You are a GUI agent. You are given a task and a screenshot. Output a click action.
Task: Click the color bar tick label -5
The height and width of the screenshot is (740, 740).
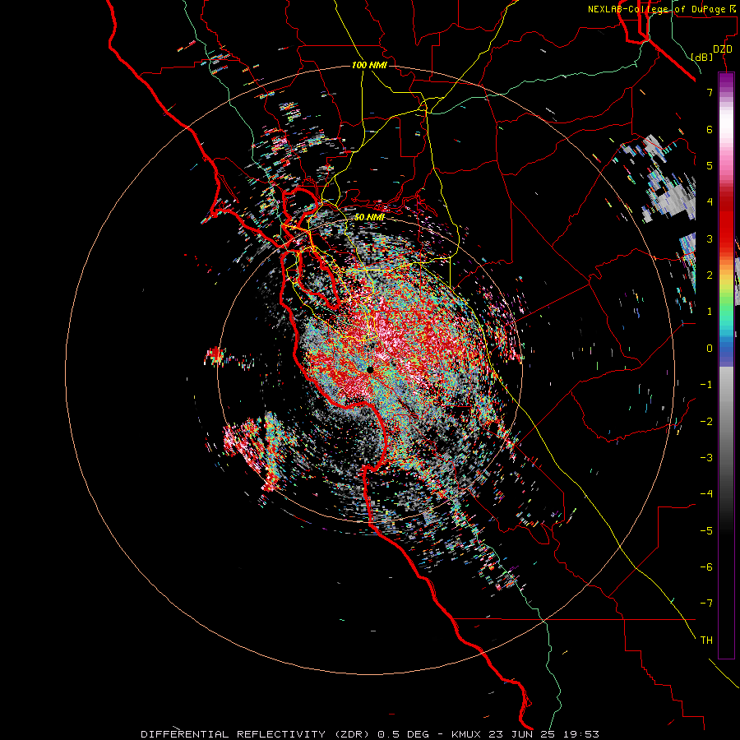pyautogui.click(x=706, y=531)
